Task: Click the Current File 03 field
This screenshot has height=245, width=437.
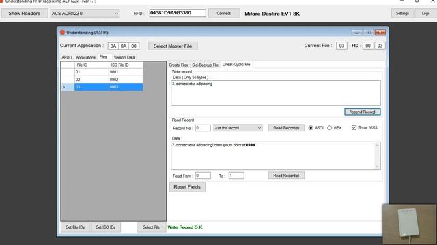Action: (x=341, y=46)
